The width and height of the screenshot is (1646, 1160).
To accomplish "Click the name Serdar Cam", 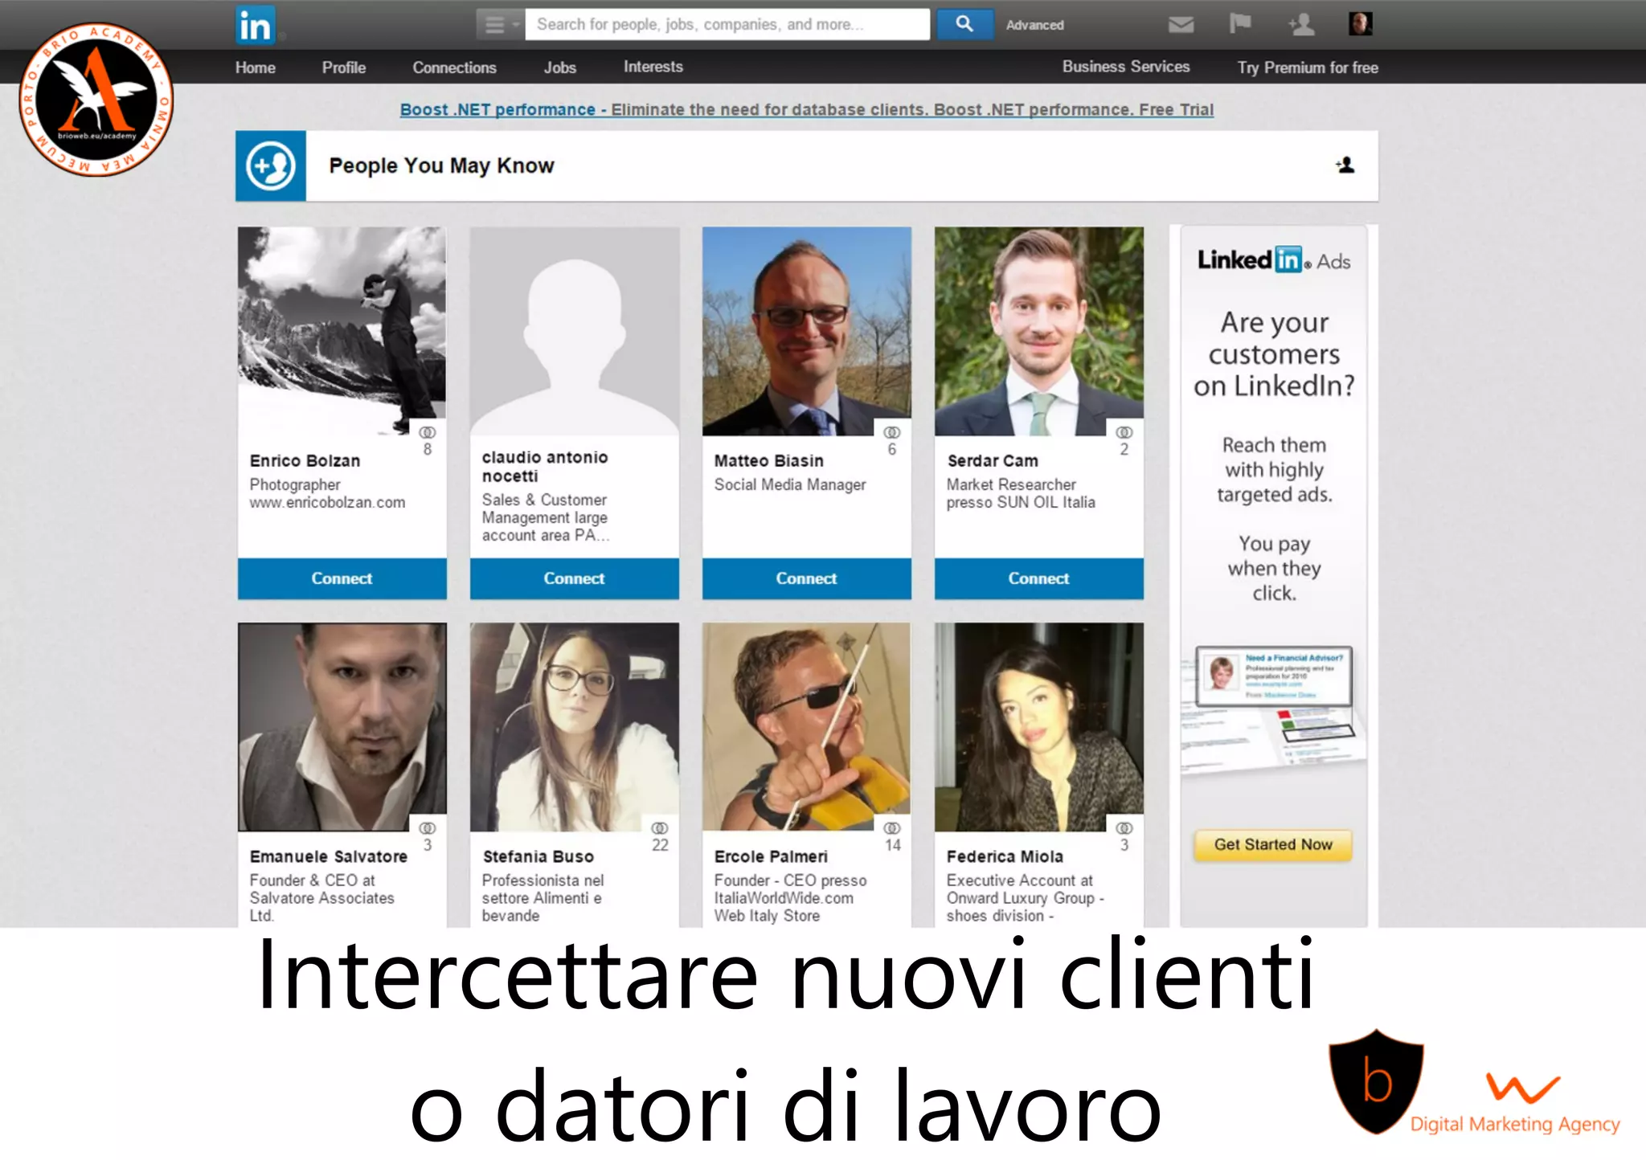I will click(993, 461).
